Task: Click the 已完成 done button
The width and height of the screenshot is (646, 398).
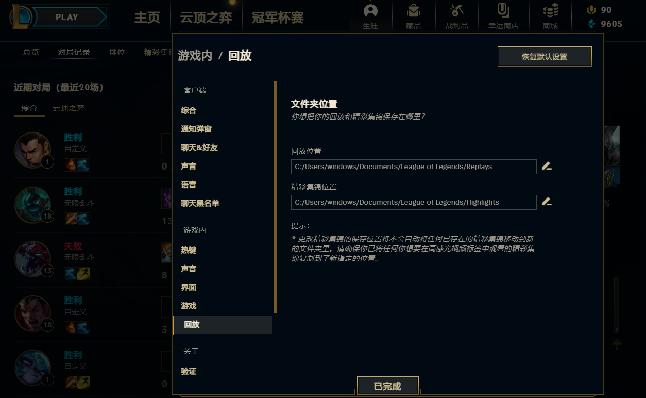Action: click(x=387, y=386)
